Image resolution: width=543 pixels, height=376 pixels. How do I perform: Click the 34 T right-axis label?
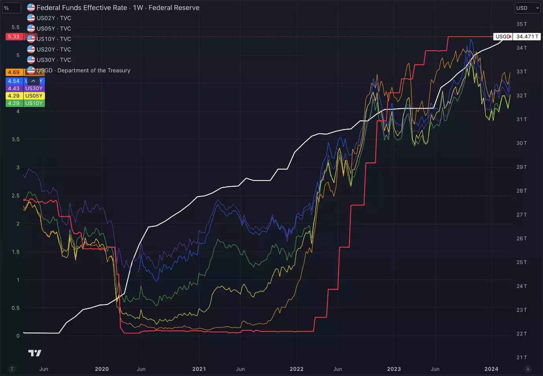pos(522,48)
